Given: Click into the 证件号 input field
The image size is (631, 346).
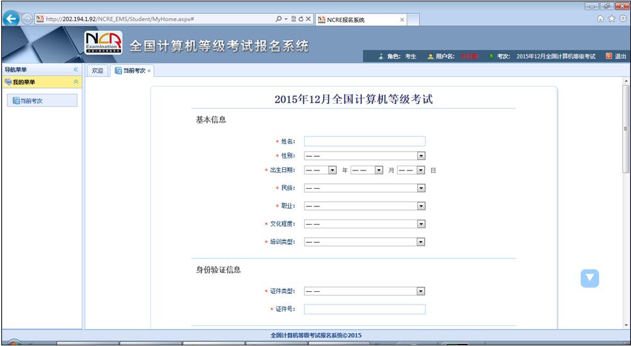Looking at the screenshot, I should click(x=365, y=310).
